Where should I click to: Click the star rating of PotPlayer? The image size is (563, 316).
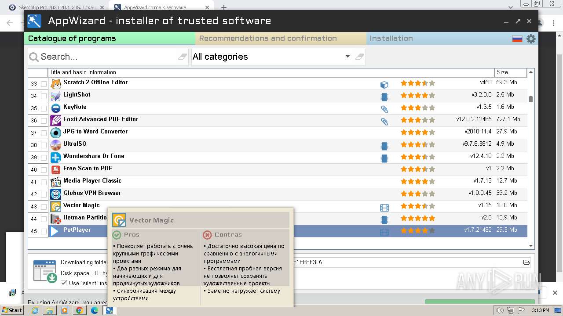coord(417,230)
